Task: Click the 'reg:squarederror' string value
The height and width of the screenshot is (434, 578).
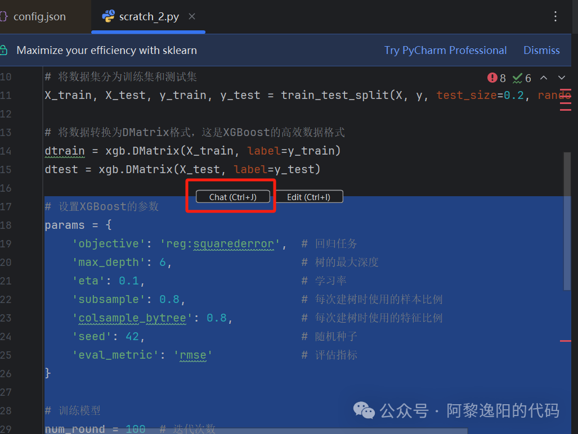Action: (x=219, y=243)
